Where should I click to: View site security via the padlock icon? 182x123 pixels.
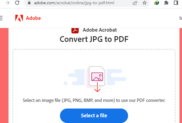29,3
